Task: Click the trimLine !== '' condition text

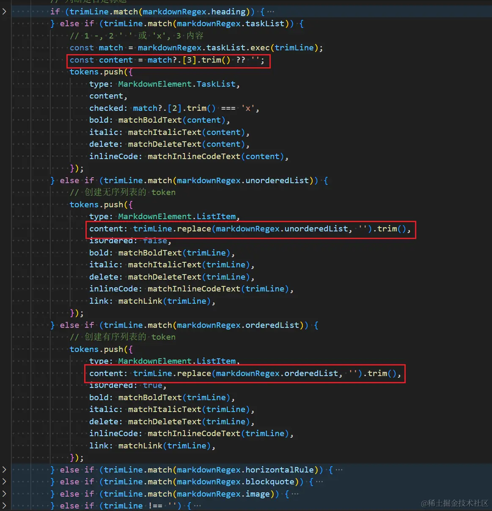Action: tap(140, 506)
